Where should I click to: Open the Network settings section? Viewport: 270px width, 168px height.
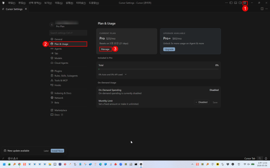[x=68, y=98]
